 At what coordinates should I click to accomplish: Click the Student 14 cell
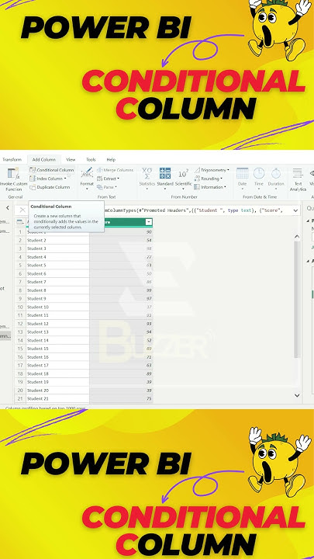pyautogui.click(x=57, y=341)
